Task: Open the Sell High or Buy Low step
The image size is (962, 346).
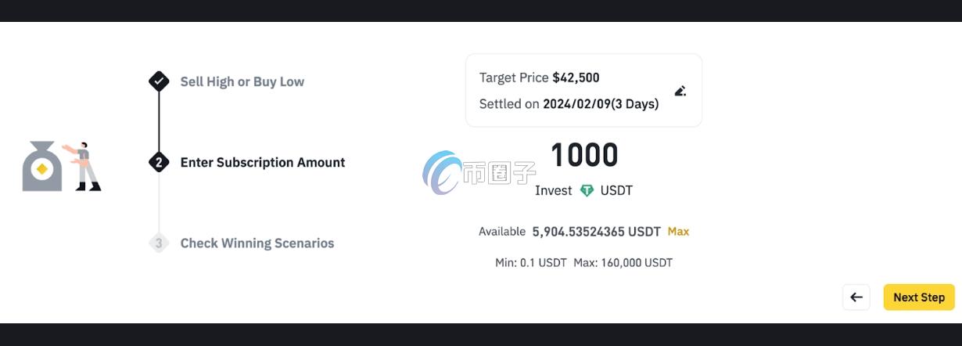Action: click(242, 81)
